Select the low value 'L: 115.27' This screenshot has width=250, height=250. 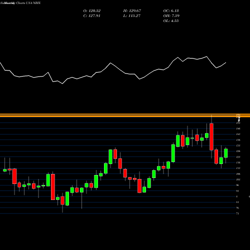(132, 16)
